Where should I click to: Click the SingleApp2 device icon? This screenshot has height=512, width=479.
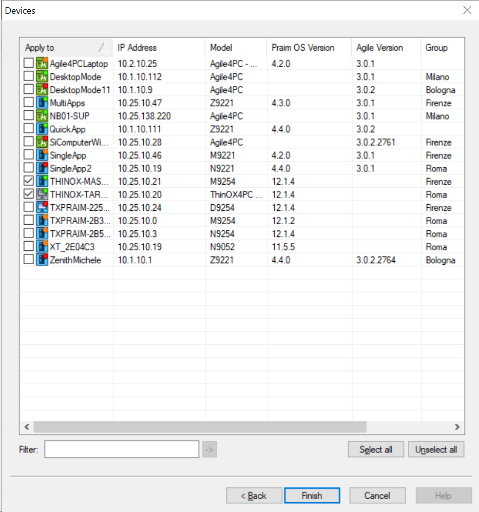pos(42,168)
